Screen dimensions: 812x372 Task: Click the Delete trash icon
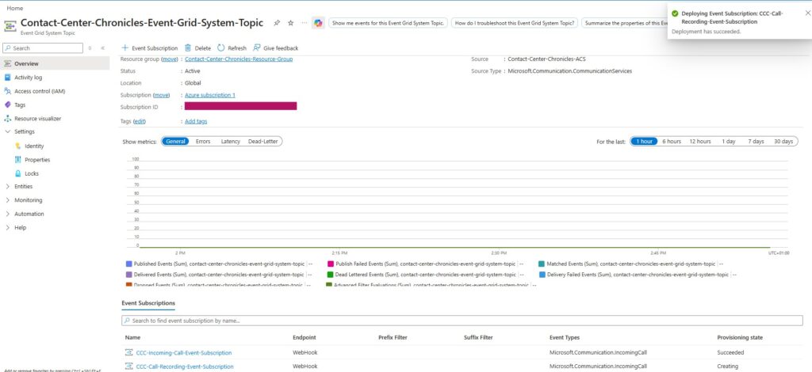point(188,48)
